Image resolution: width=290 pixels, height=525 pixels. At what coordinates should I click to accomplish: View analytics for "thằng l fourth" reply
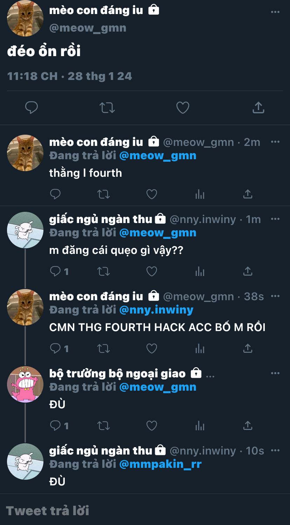(x=200, y=194)
